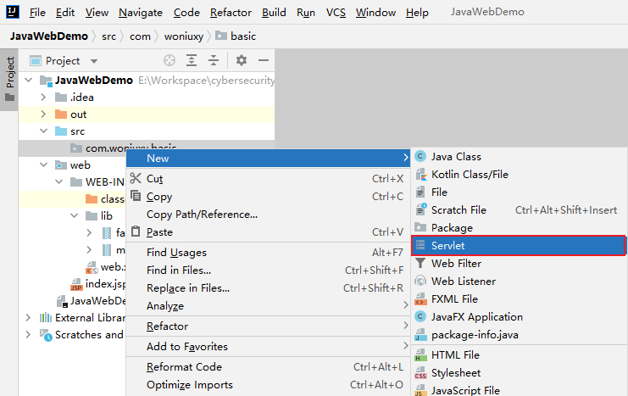
Task: Expand the out folder
Action: click(43, 114)
